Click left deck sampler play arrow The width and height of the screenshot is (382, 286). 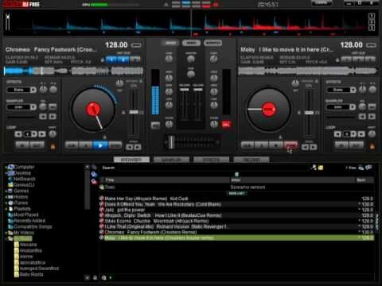[x=53, y=117]
